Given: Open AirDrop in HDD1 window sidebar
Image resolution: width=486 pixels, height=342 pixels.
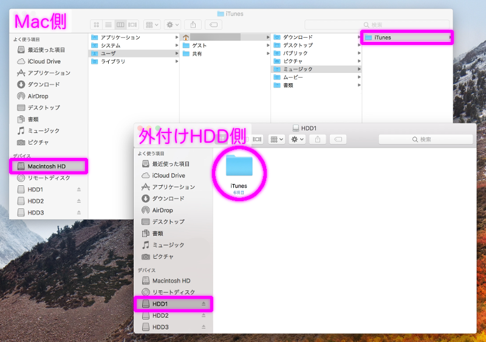Looking at the screenshot, I should click(x=157, y=210).
